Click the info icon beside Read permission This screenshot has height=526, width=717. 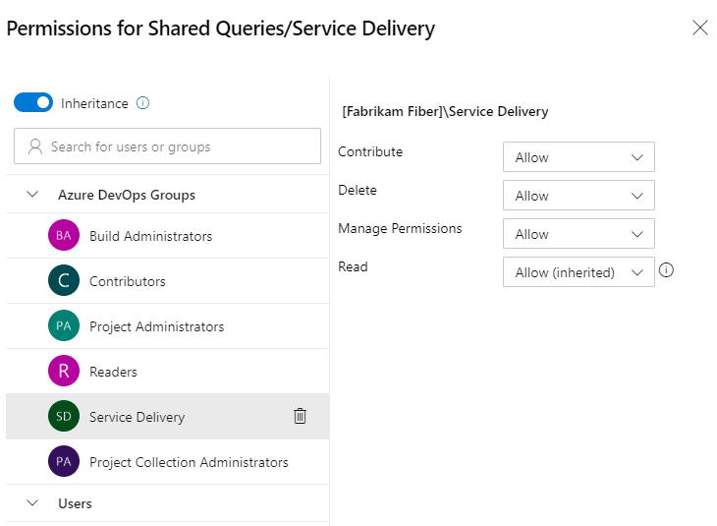[667, 270]
